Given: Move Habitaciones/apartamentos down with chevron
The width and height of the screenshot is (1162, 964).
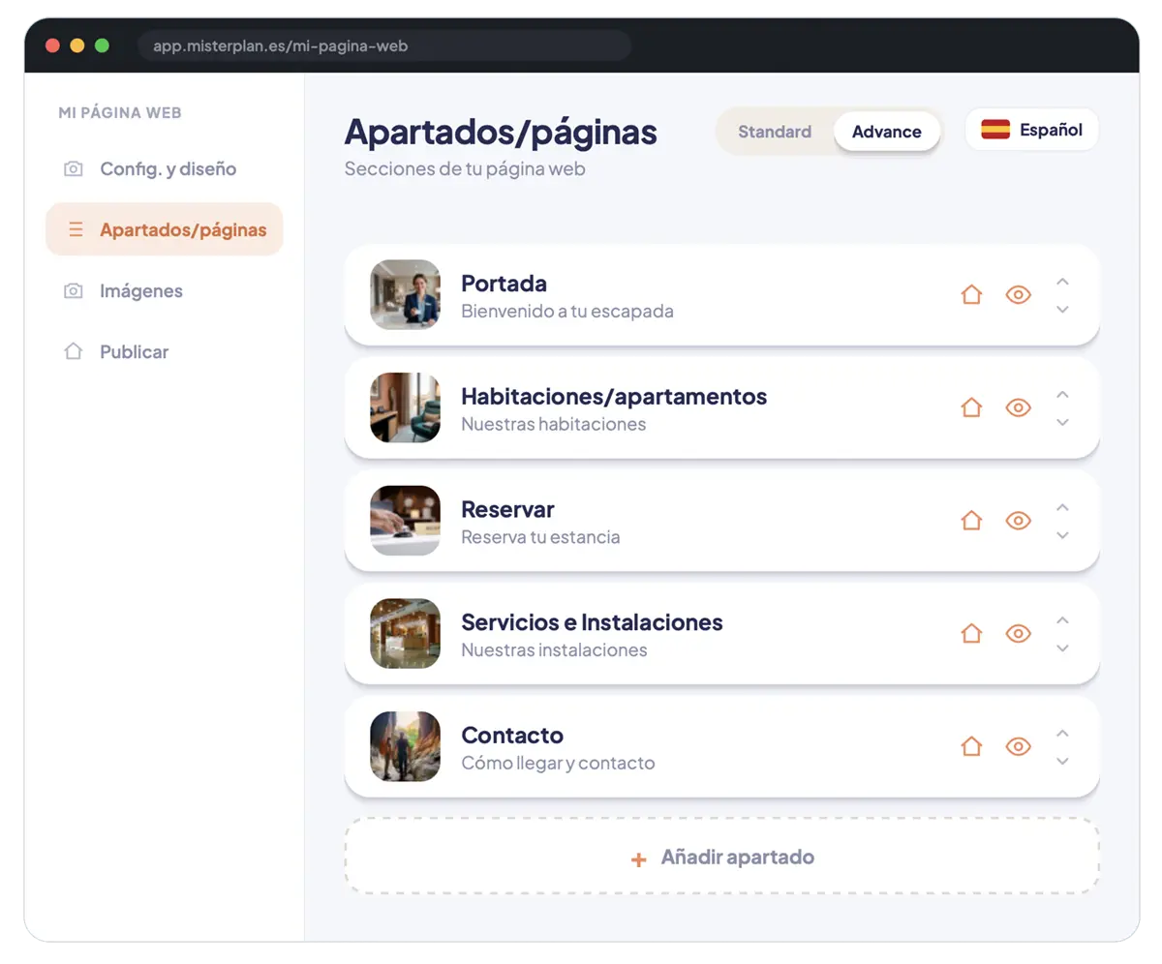Looking at the screenshot, I should click(1062, 422).
